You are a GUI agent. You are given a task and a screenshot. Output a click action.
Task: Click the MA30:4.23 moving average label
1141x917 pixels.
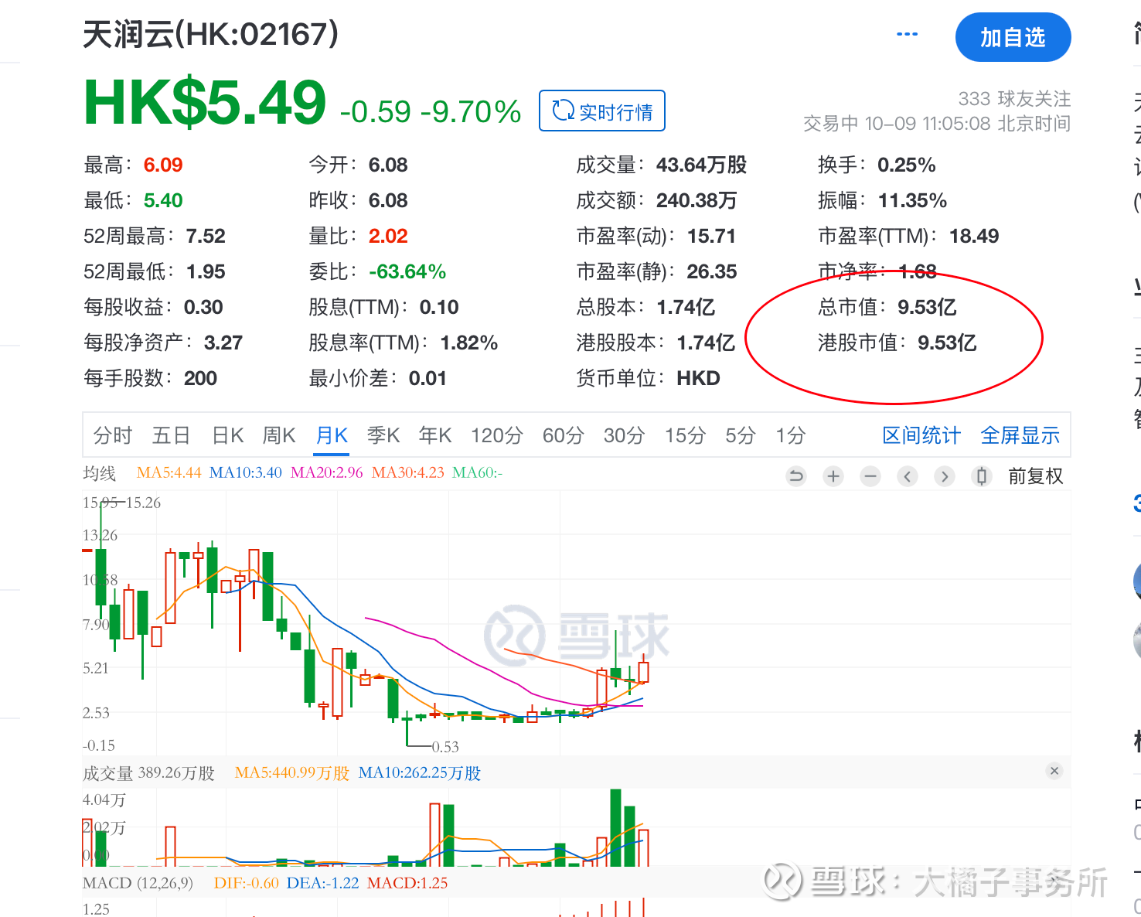point(408,472)
